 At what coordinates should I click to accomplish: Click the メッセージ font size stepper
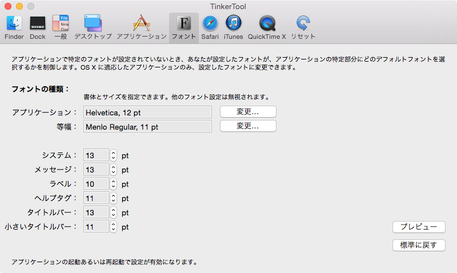[113, 170]
